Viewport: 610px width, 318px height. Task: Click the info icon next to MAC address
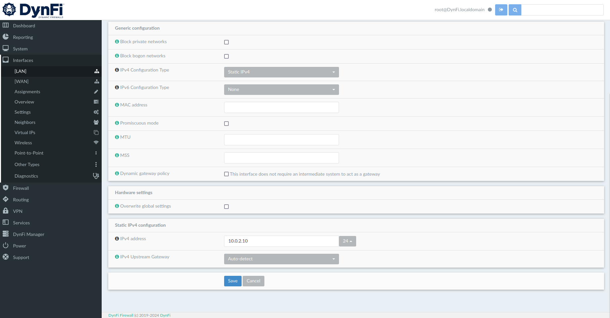[117, 105]
